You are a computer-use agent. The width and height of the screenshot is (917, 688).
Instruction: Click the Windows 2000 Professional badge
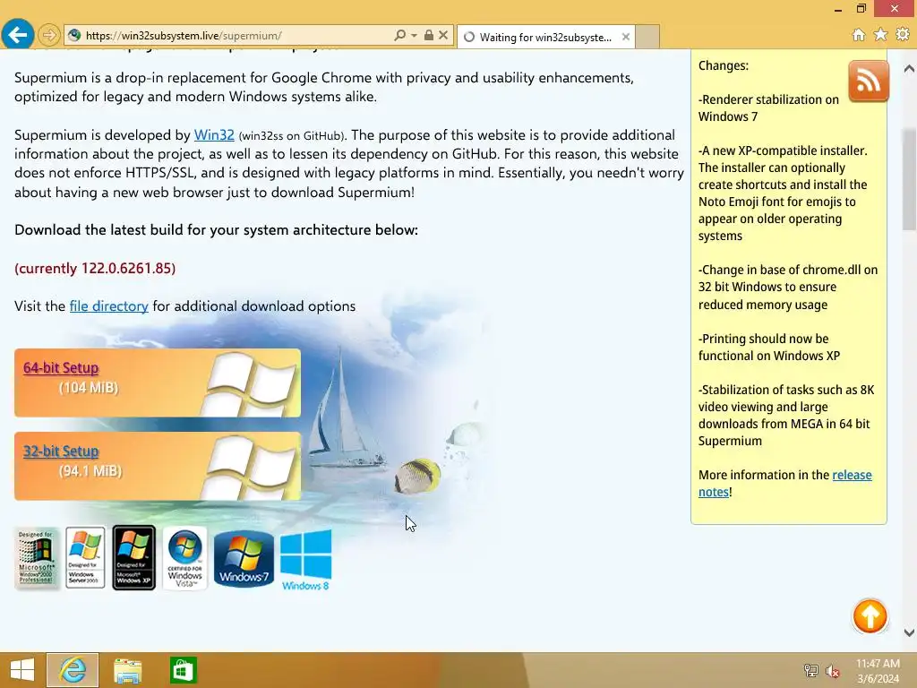point(37,557)
